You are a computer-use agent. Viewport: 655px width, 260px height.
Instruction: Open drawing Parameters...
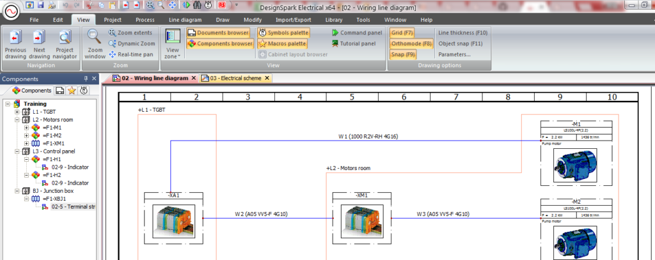(455, 54)
